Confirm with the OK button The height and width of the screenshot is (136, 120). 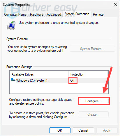(60, 130)
